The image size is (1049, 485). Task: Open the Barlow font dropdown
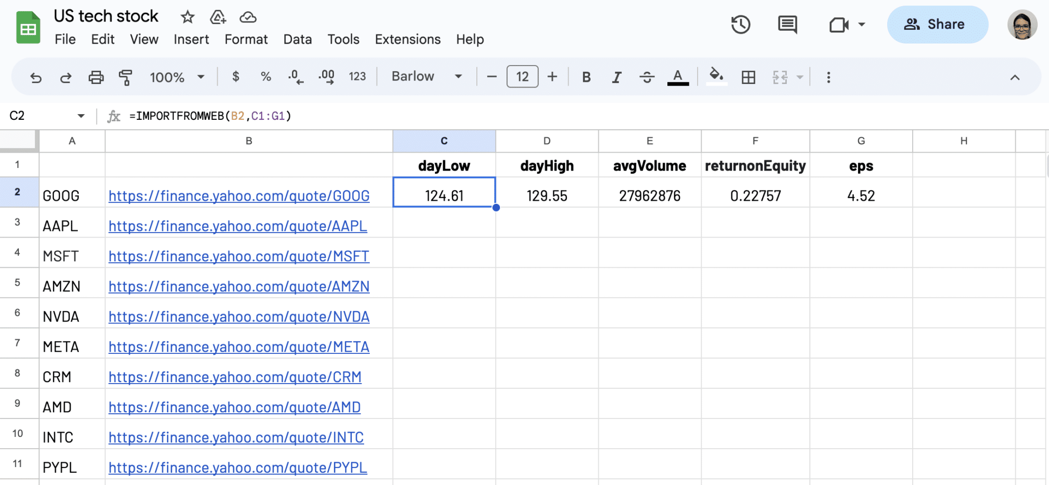pyautogui.click(x=426, y=76)
